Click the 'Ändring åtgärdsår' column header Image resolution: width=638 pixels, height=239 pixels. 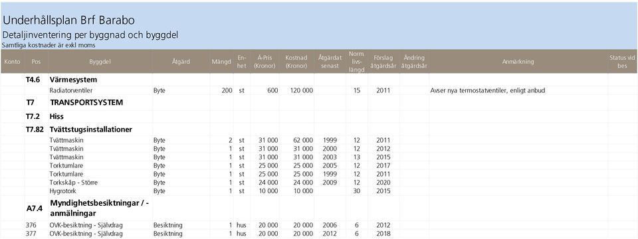pos(414,61)
